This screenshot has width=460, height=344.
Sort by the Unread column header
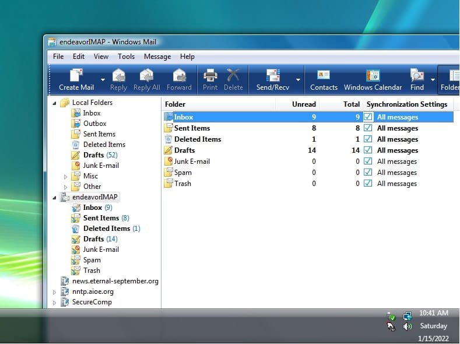point(297,104)
